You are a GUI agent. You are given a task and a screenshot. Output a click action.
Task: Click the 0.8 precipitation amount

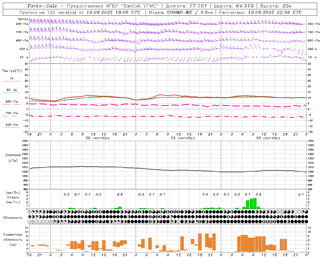(x=120, y=194)
